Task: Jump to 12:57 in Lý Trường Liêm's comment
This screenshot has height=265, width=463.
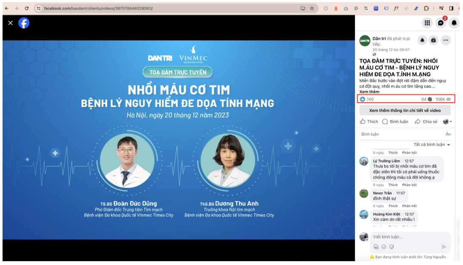Action: [x=409, y=161]
